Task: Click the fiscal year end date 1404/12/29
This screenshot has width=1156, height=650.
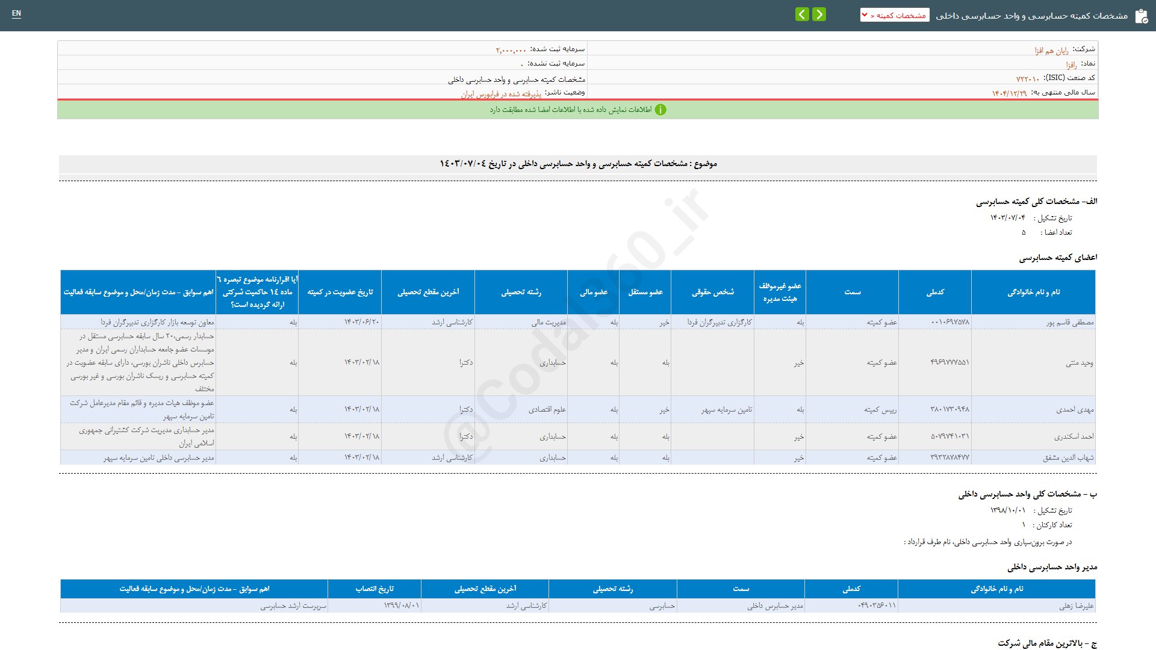Action: (x=1009, y=93)
